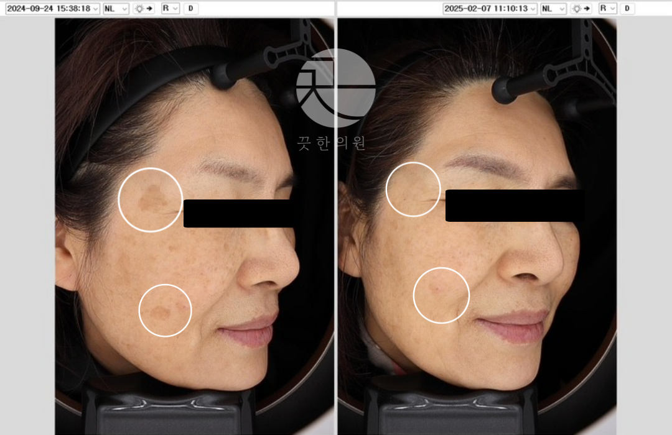
Task: Select the lower white circle in left photo
Action: click(x=165, y=310)
